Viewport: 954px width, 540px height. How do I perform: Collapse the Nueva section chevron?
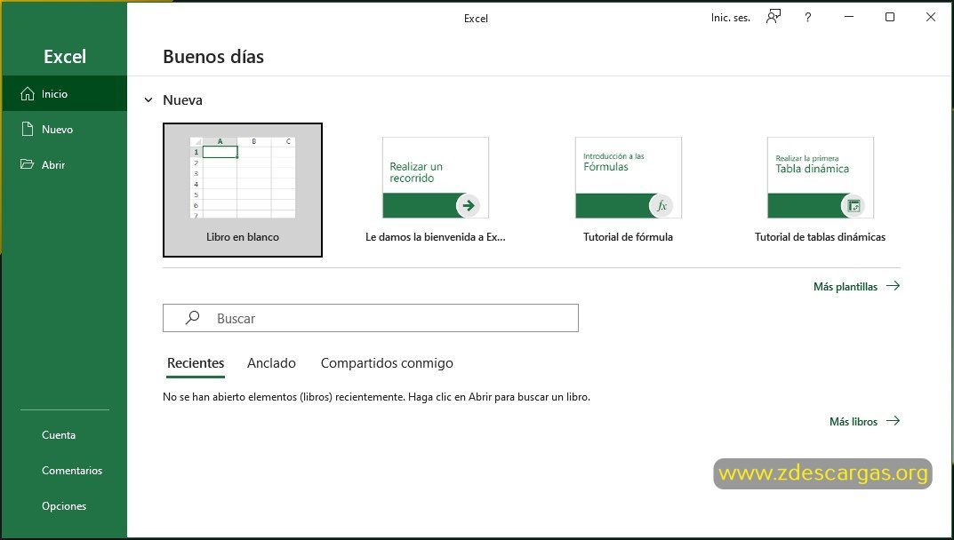(148, 99)
